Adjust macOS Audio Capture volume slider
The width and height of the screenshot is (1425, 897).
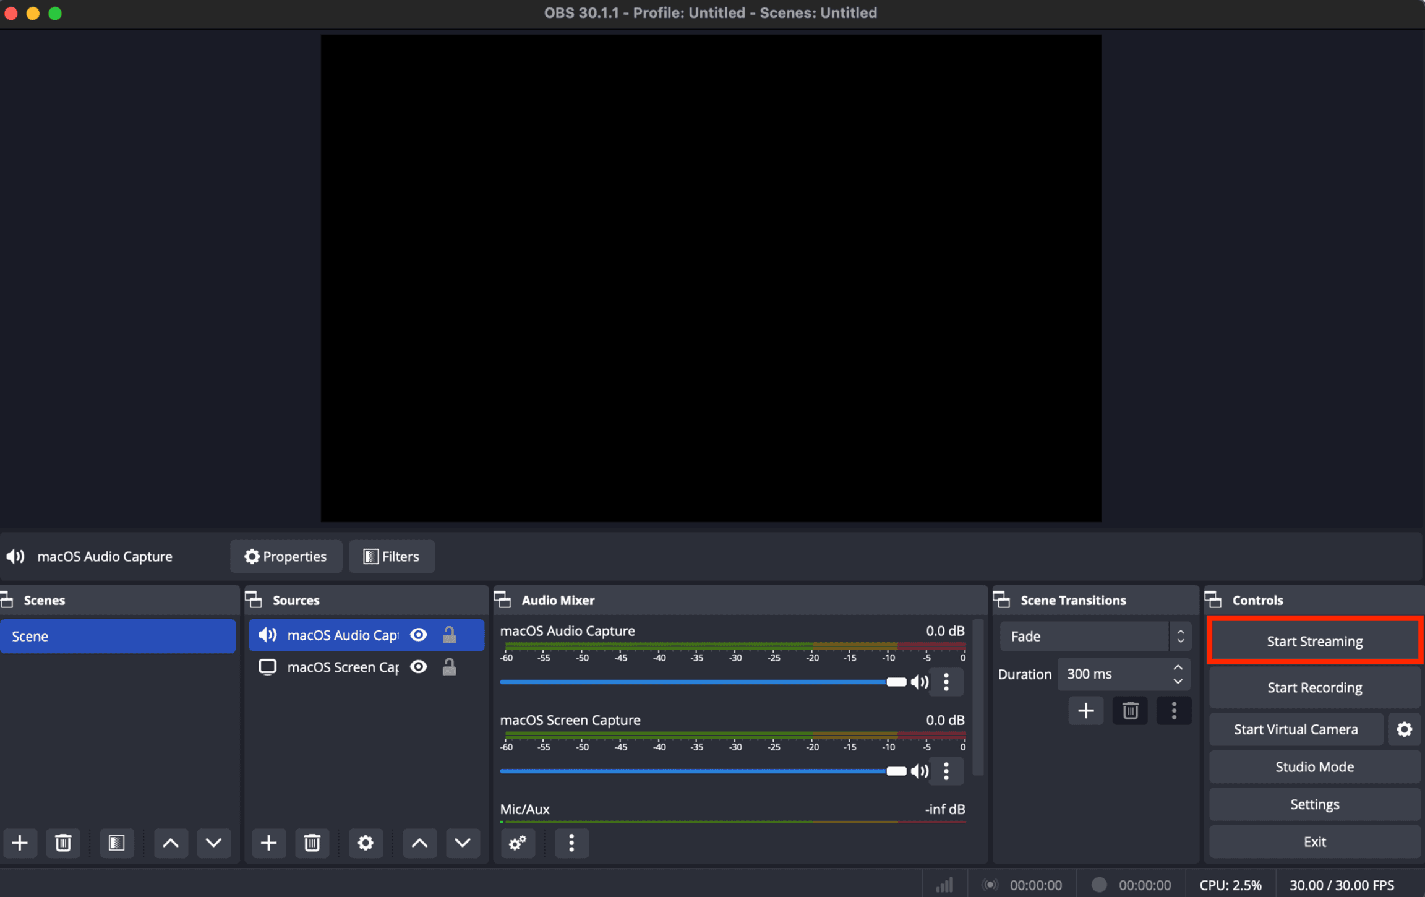703,682
